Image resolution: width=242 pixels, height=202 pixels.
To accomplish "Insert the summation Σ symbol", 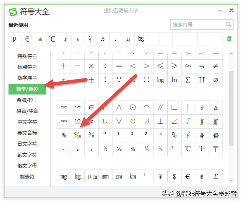I will click(x=188, y=80).
